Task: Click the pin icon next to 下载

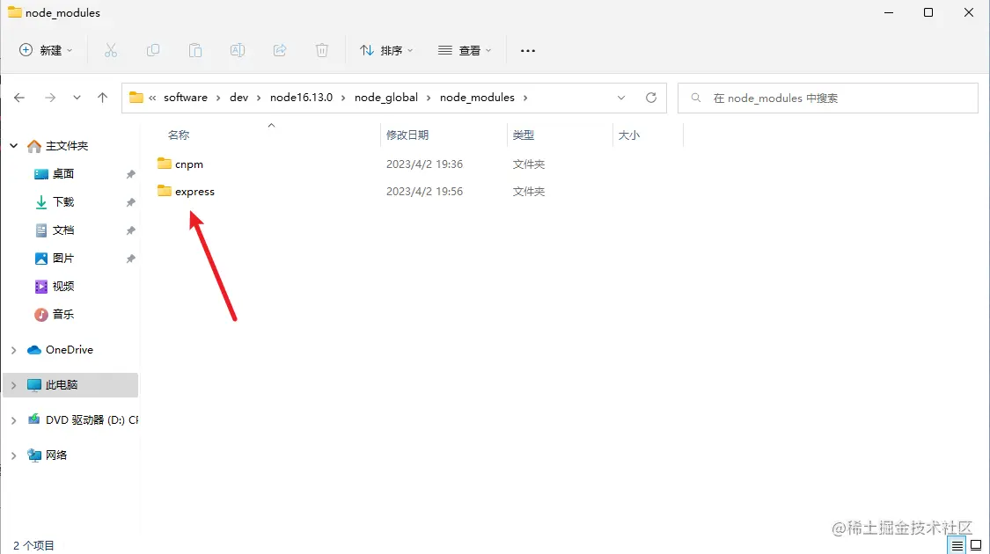Action: (x=131, y=202)
